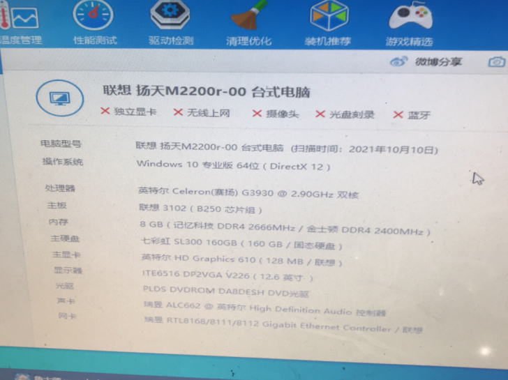Open the 游戏精选 gamepad icon
This screenshot has width=508, height=380.
[410, 16]
